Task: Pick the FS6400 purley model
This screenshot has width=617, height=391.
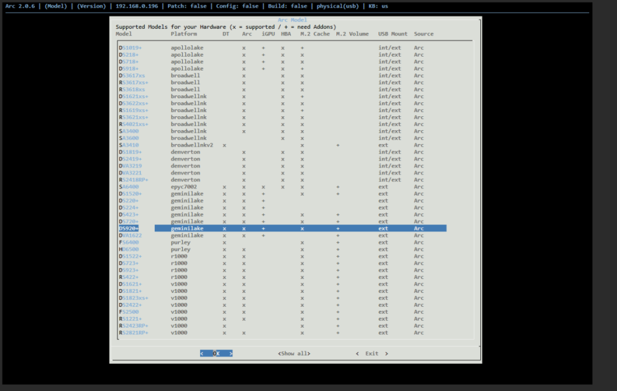Action: [129, 243]
